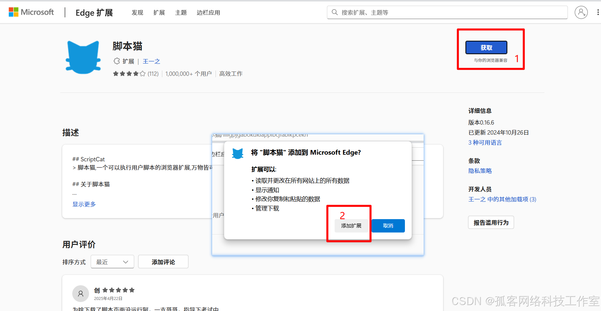Click the 脚本猫 blue cat extension logo
This screenshot has height=311, width=601.
point(83,57)
